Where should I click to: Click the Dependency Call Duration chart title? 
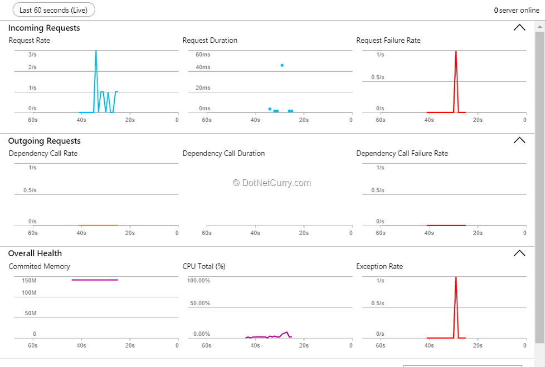click(223, 153)
